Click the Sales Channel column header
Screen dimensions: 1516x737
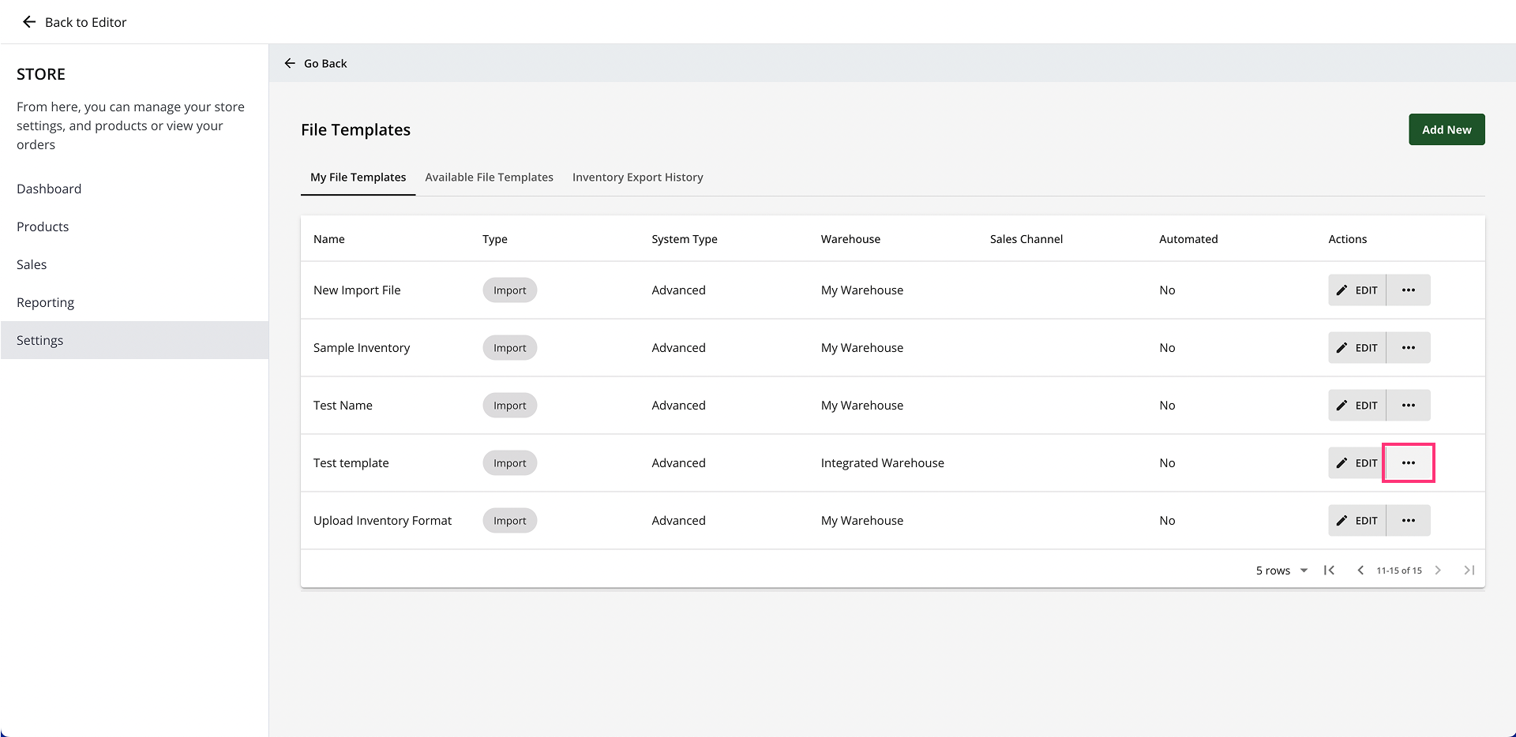pyautogui.click(x=1026, y=239)
